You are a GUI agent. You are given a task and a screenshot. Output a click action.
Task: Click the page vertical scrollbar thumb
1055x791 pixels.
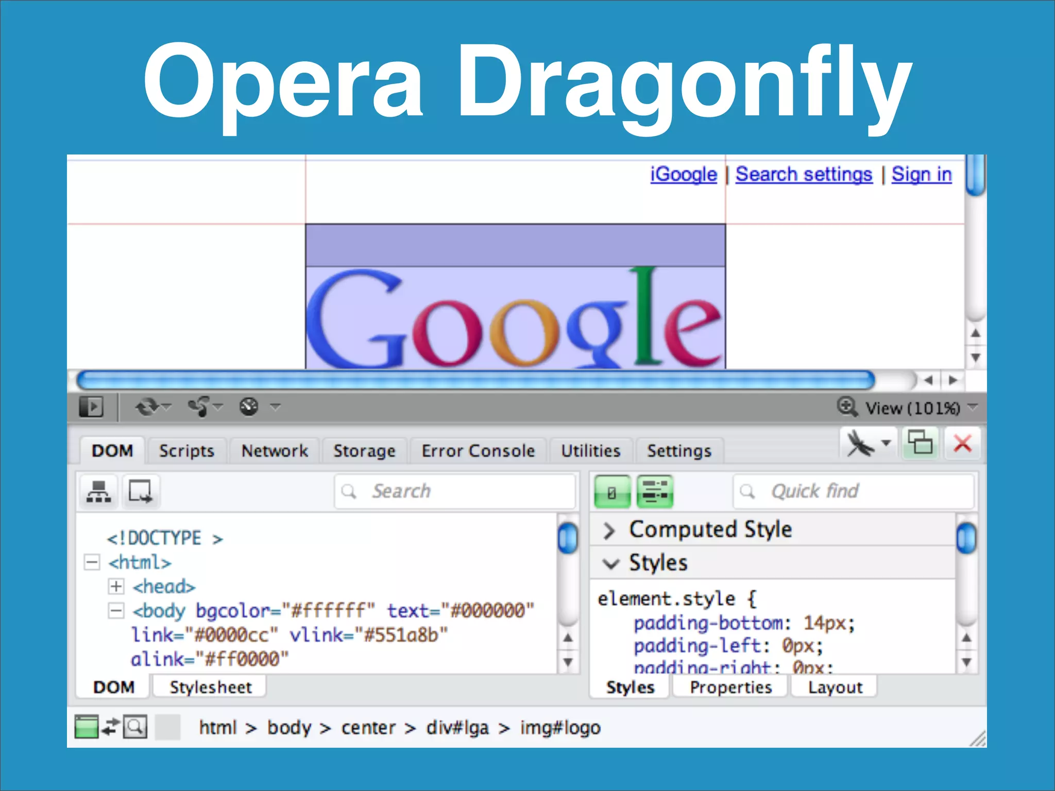976,175
